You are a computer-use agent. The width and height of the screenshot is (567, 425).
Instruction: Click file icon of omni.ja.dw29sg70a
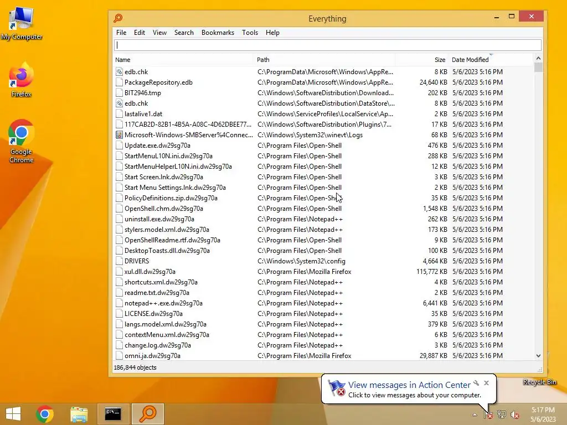tap(119, 356)
